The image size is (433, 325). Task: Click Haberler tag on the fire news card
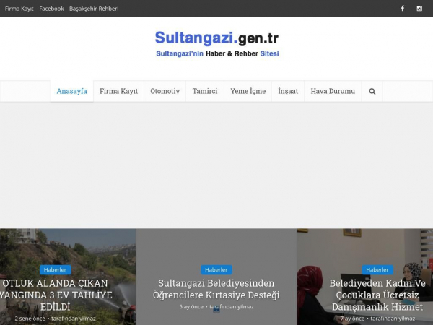click(x=56, y=269)
